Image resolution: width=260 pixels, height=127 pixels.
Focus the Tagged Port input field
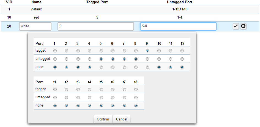[x=95, y=26]
